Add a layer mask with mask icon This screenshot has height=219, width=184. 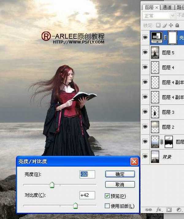tap(169, 210)
